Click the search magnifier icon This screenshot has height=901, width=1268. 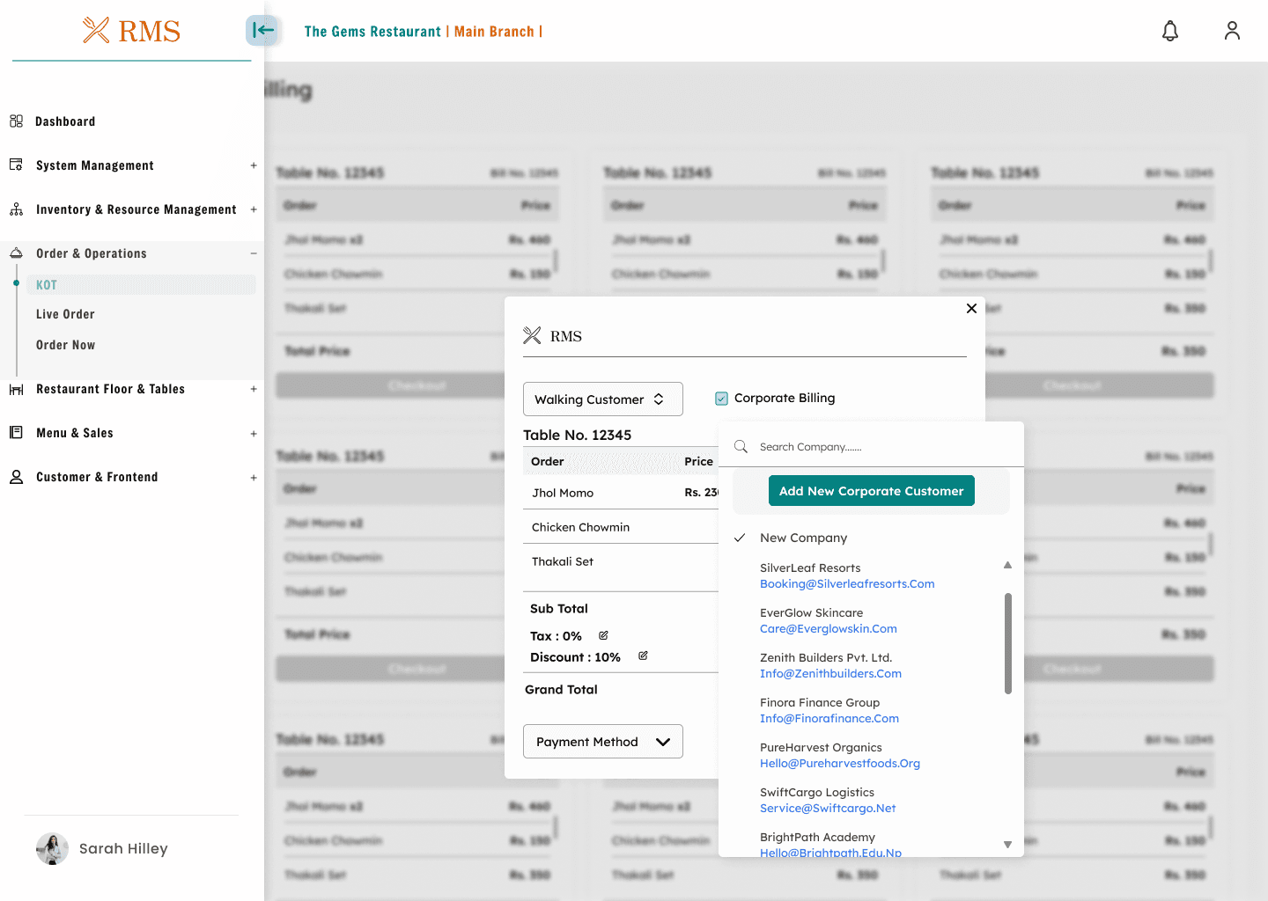point(741,447)
